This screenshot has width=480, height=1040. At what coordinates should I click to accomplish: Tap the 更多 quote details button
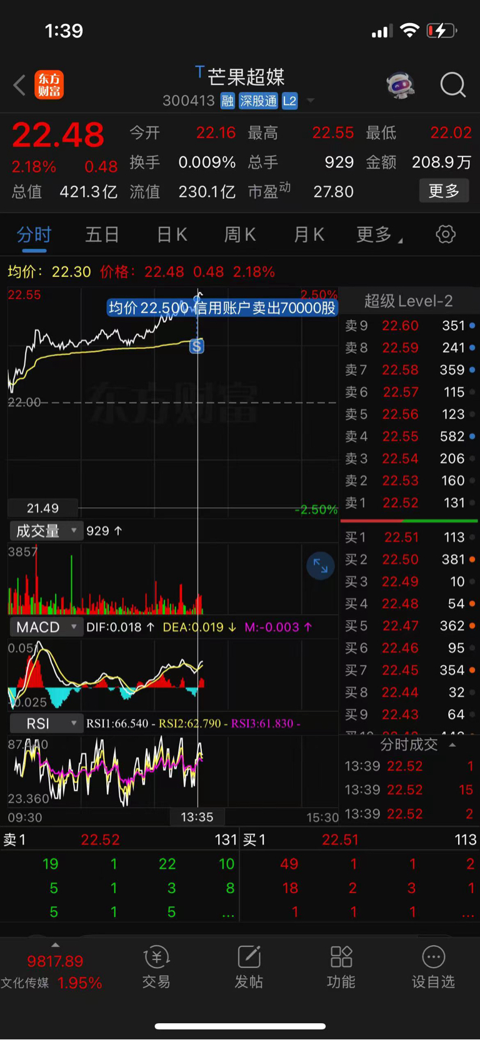tap(444, 191)
